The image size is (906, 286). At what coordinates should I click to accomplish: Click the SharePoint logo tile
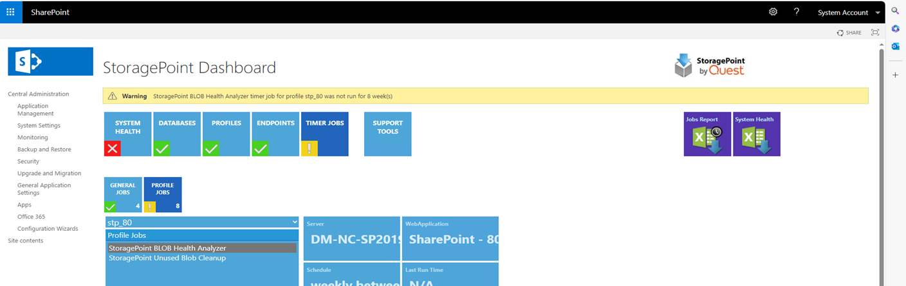[50, 62]
